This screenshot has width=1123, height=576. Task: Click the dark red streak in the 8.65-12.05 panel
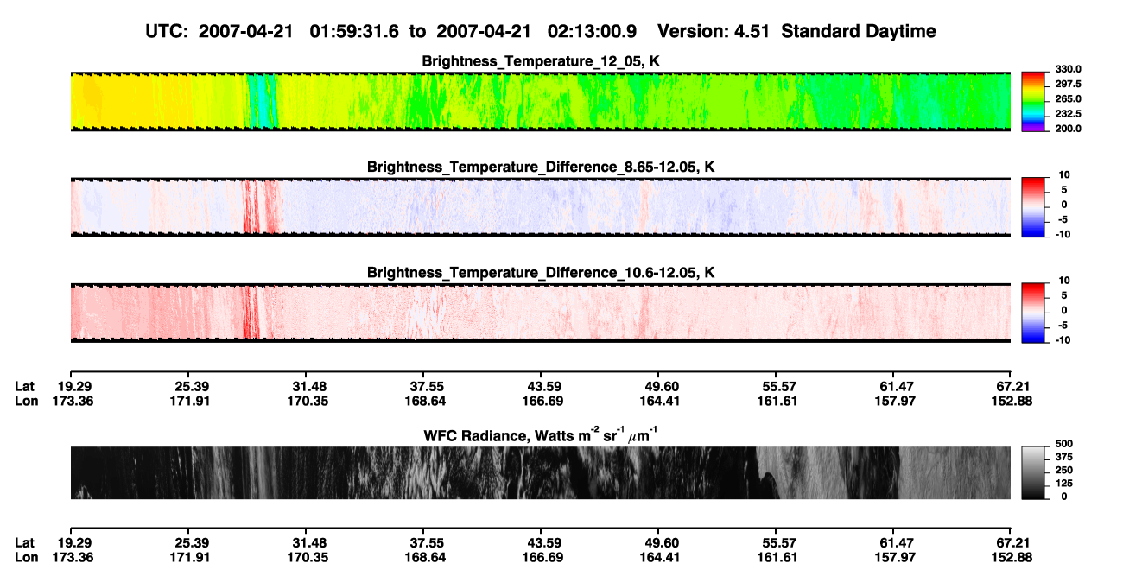pos(250,207)
